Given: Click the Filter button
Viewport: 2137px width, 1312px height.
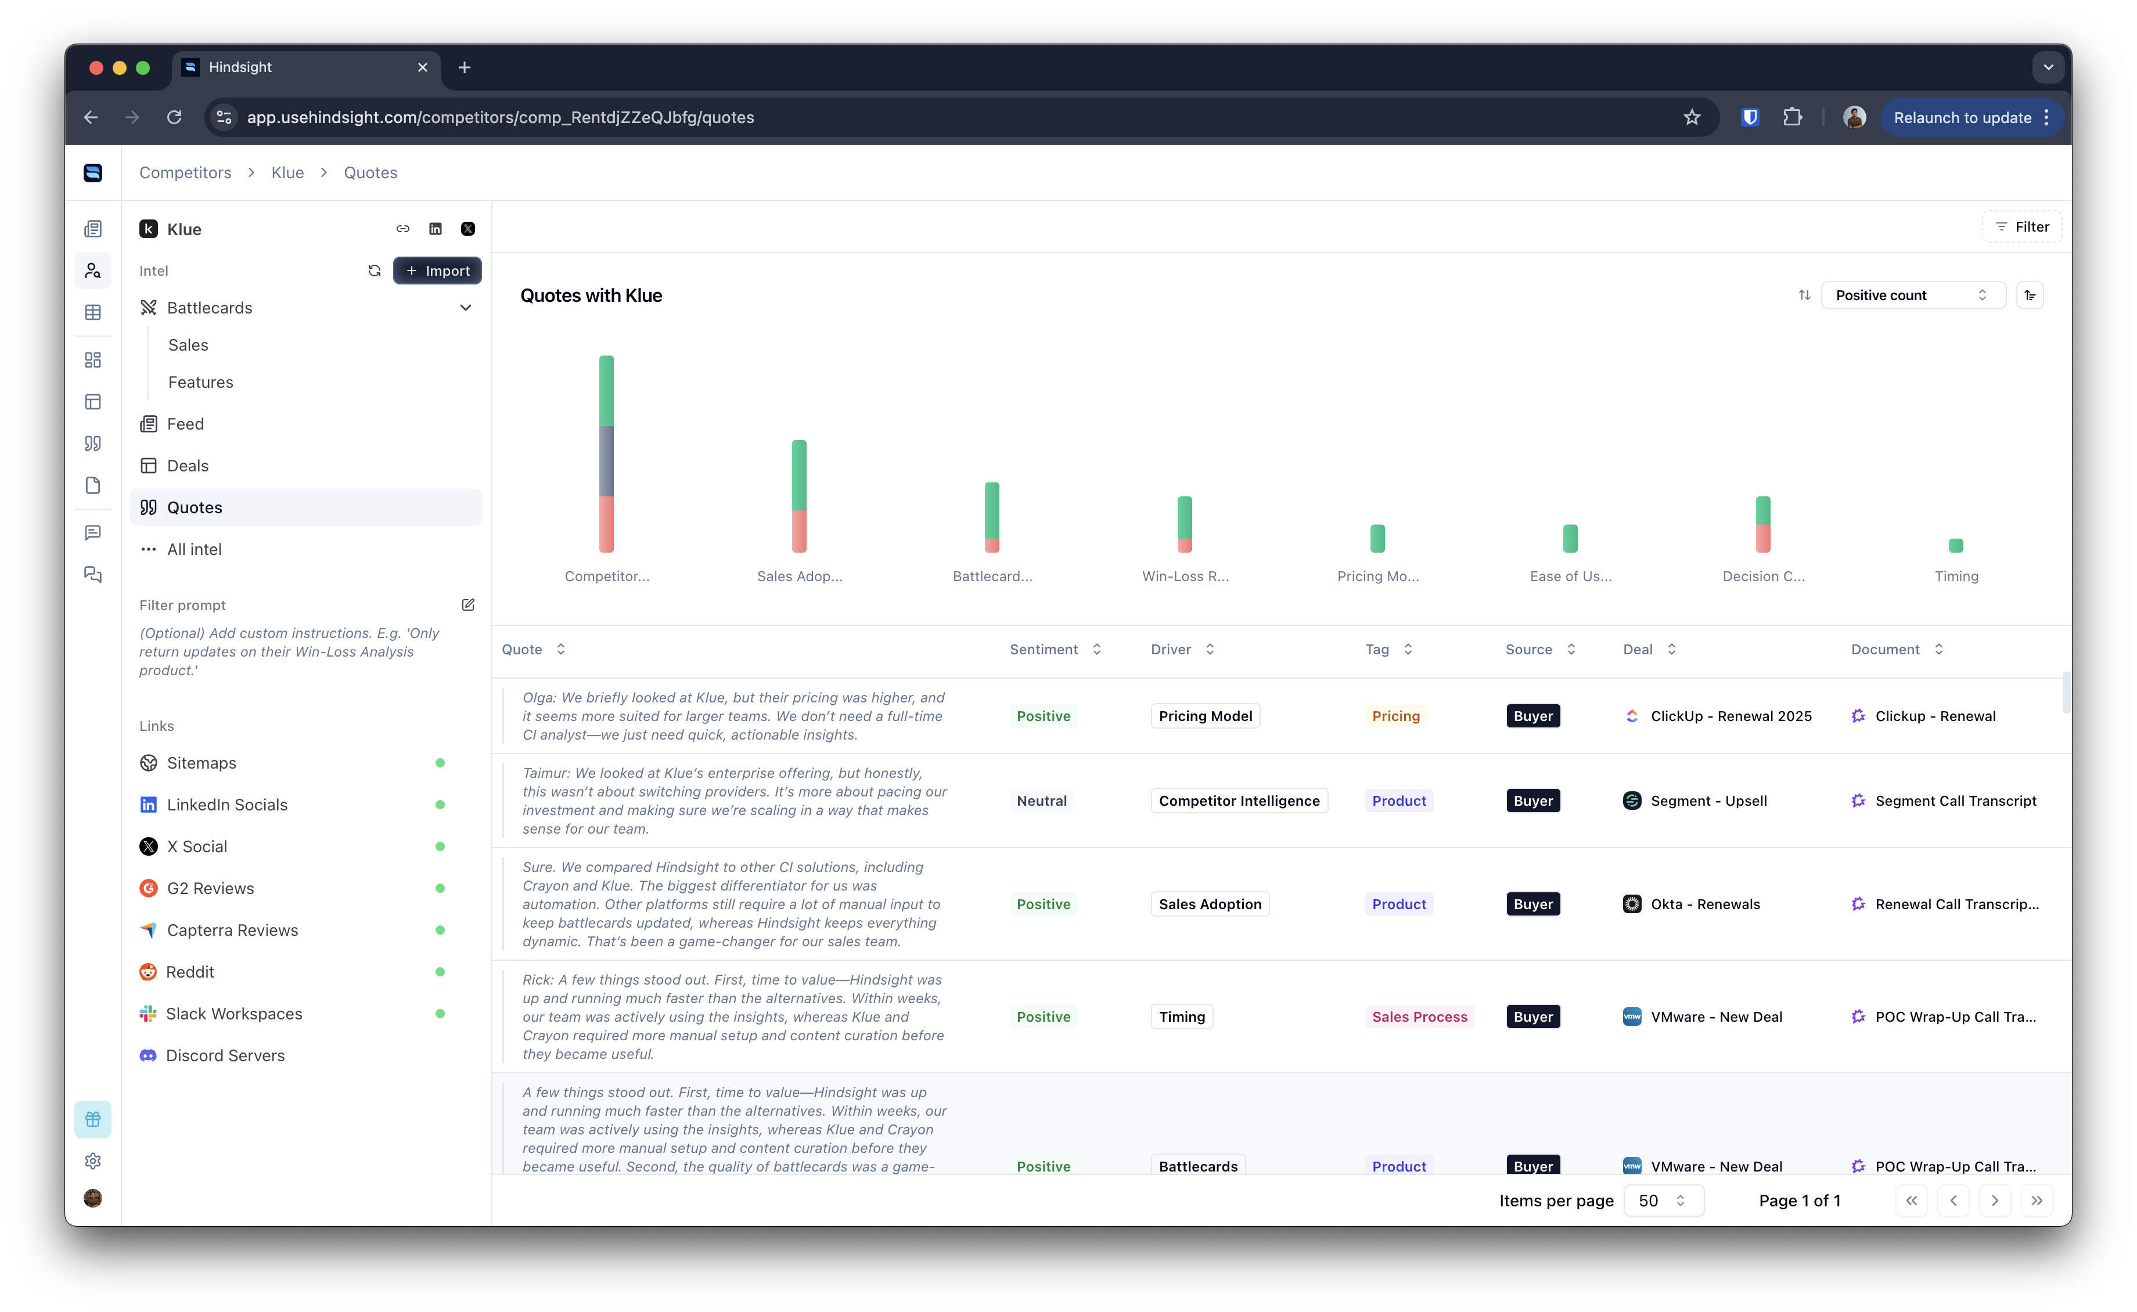Looking at the screenshot, I should 2021,226.
